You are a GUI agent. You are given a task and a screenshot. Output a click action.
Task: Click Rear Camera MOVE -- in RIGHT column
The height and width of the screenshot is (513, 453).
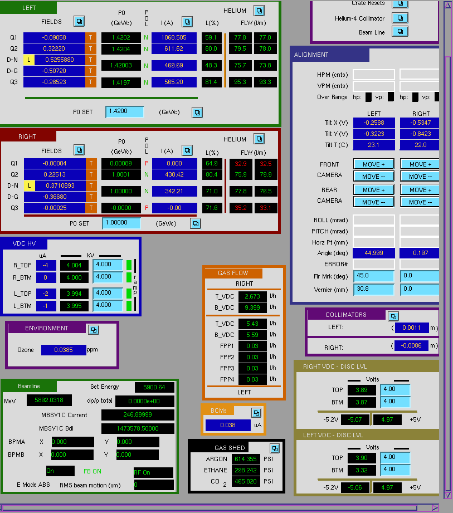click(420, 202)
